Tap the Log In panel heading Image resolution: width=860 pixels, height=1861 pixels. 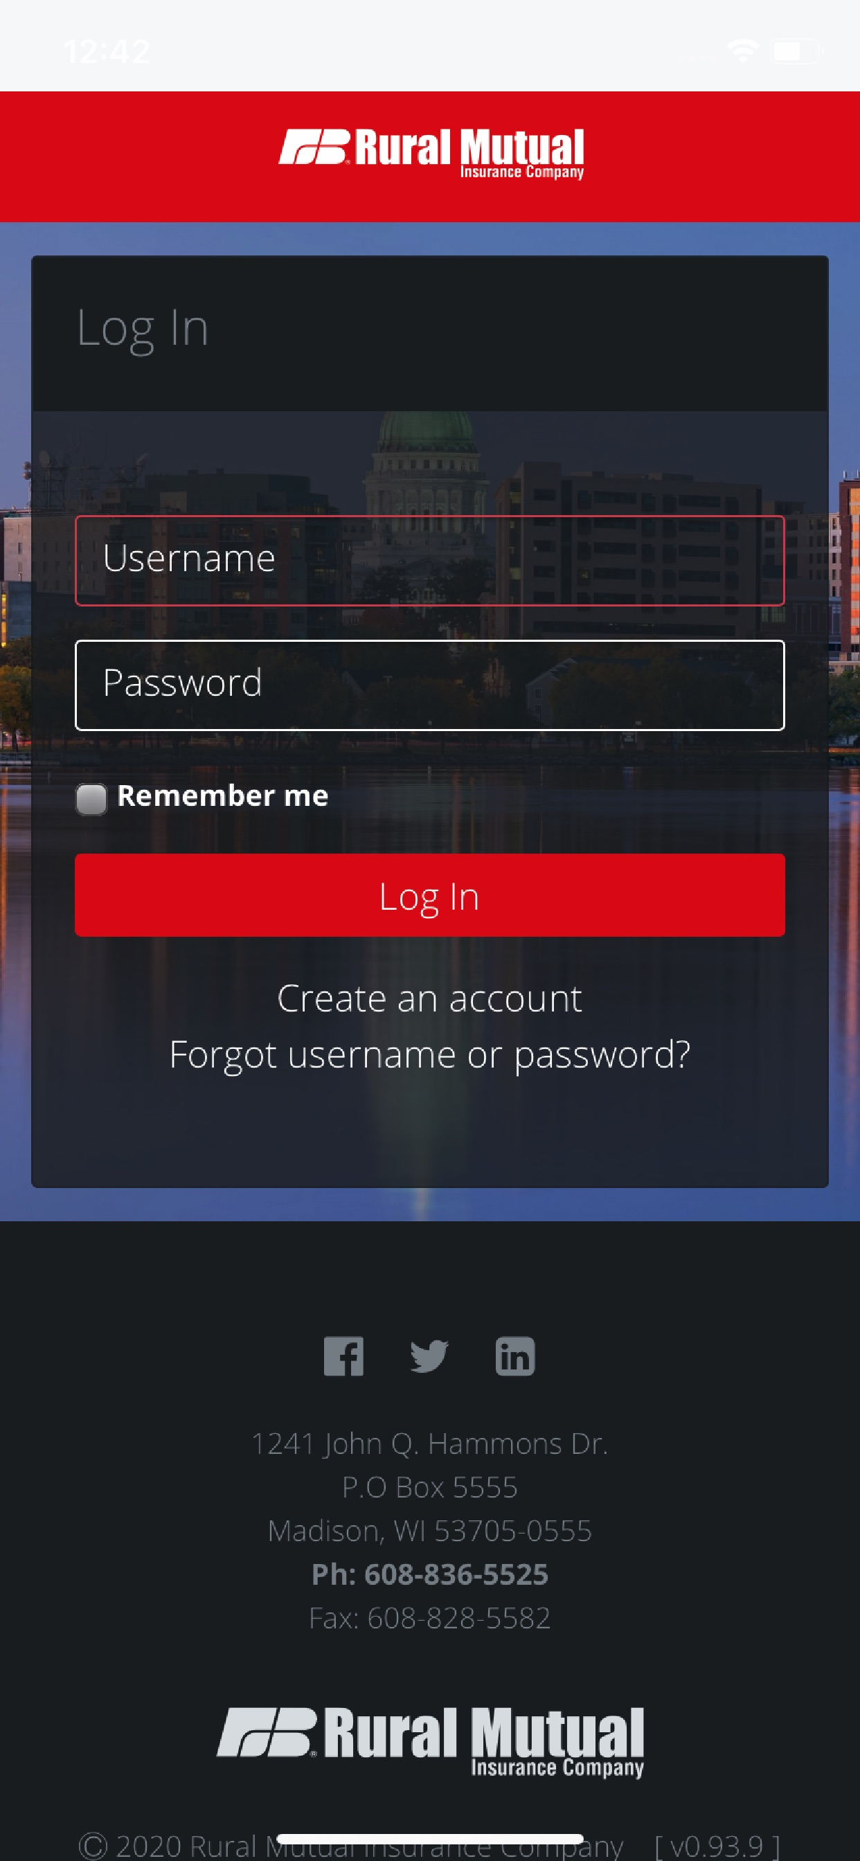143,330
